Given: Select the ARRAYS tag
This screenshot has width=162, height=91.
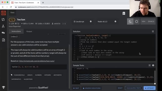Looking at the screenshot, I should click(x=30, y=75).
